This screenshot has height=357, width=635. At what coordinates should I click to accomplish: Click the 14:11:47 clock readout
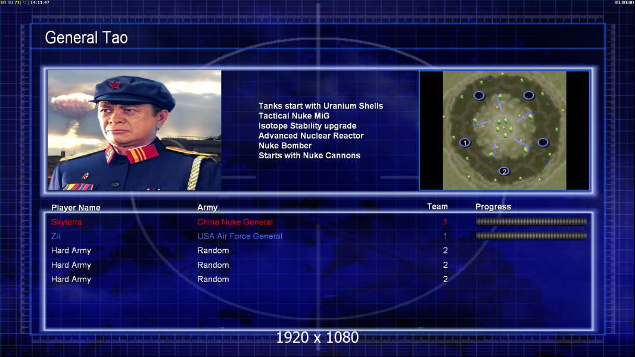(40, 2)
